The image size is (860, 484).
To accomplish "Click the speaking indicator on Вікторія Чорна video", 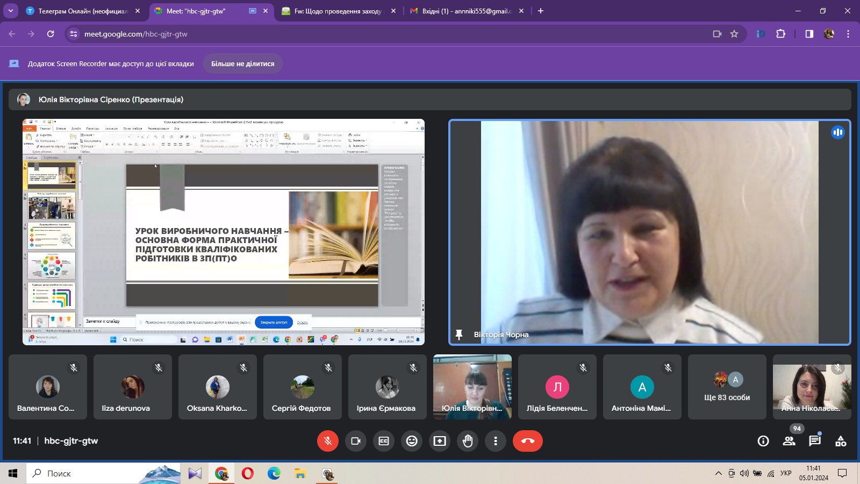I will click(837, 132).
